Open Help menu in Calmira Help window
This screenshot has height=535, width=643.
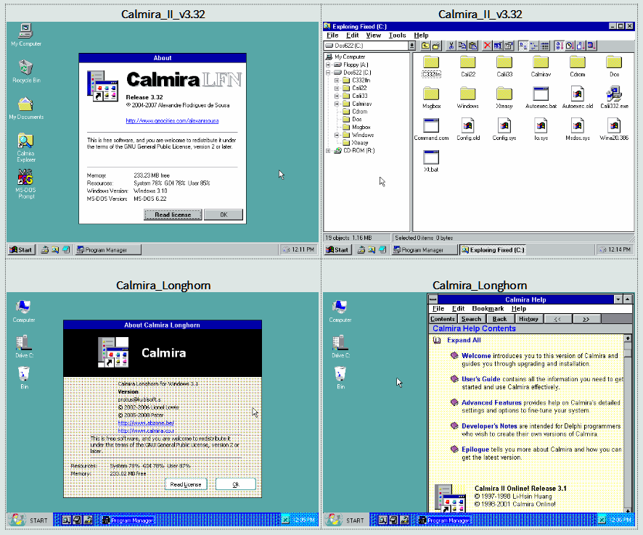(x=519, y=309)
